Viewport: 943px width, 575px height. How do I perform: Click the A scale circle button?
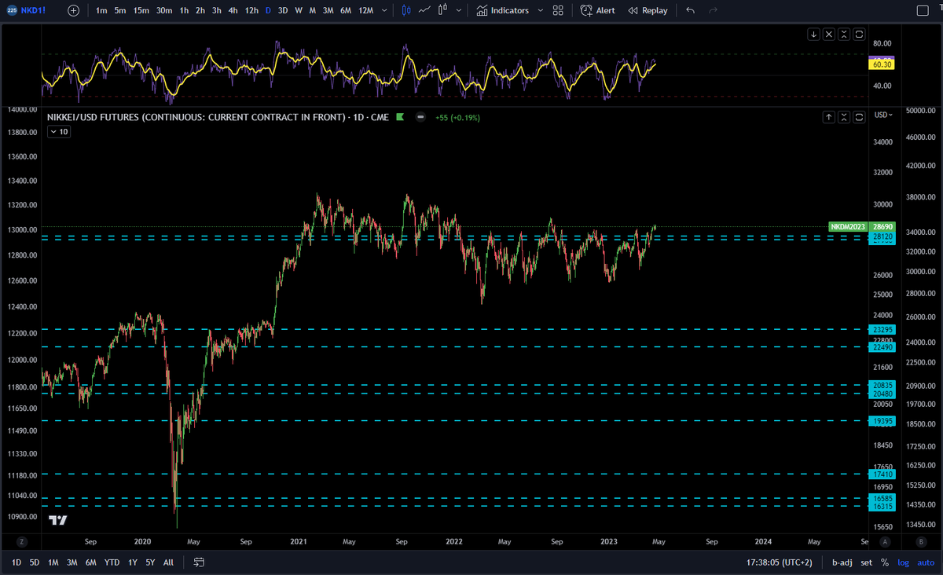pos(886,541)
